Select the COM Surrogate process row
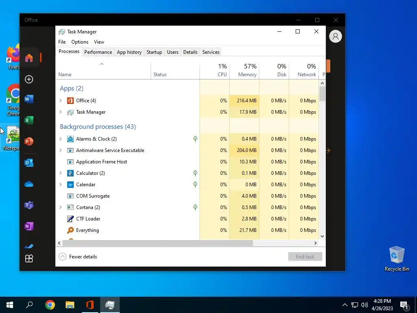 click(187, 196)
